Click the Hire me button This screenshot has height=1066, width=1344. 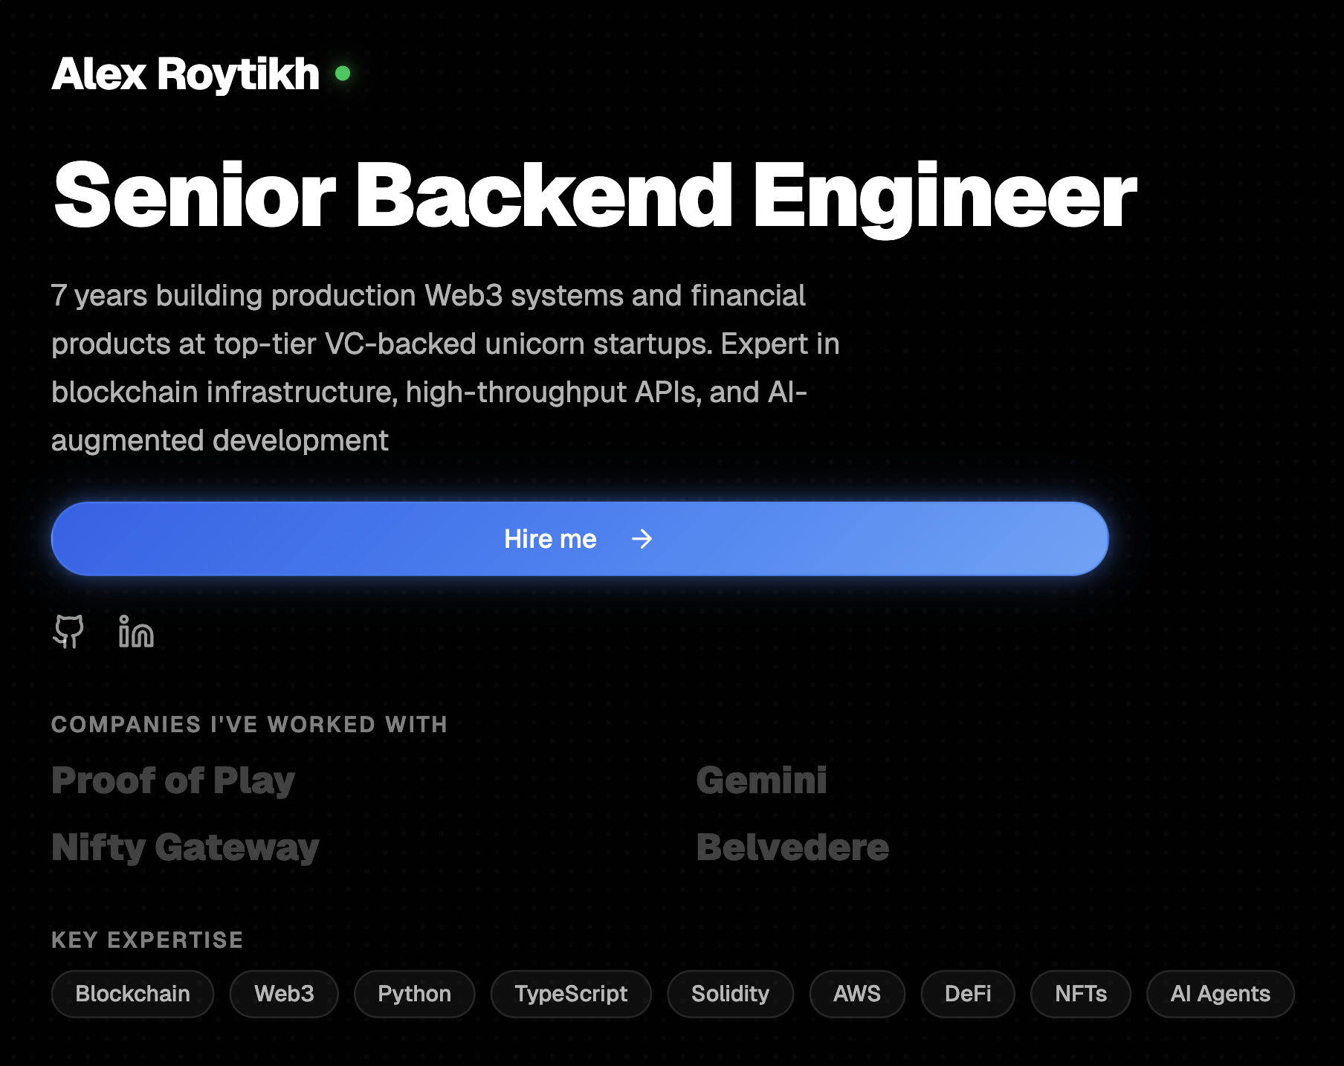(x=580, y=539)
